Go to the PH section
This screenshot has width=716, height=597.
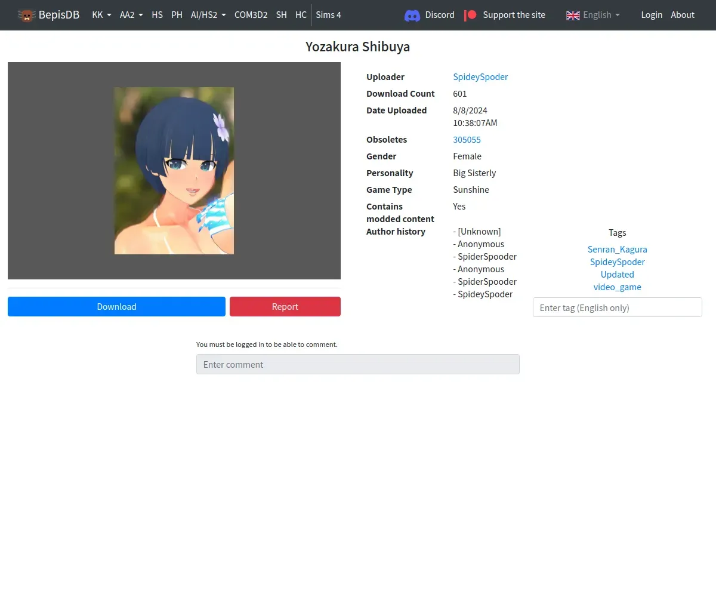click(177, 15)
